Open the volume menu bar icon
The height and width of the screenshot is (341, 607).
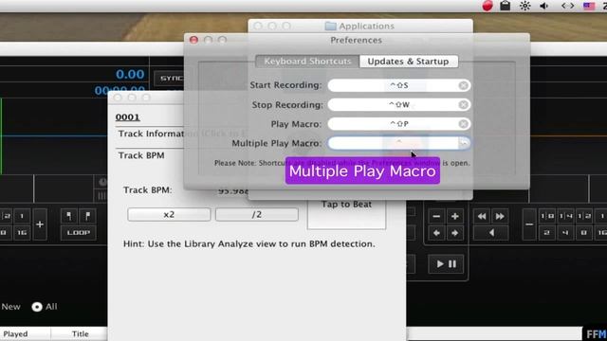tap(544, 6)
